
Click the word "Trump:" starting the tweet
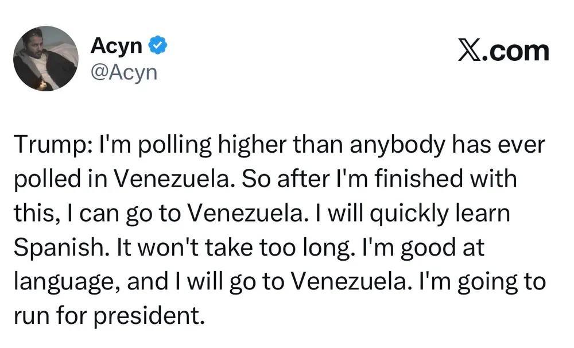(48, 145)
